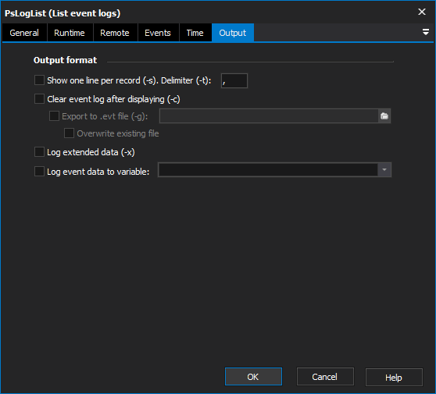
Task: Click the Output format section heading
Action: [66, 60]
